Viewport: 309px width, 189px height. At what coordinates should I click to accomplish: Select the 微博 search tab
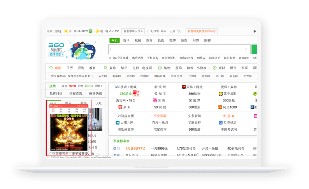[x=172, y=40]
